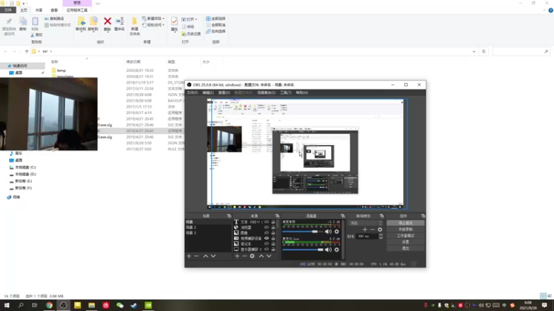The height and width of the screenshot is (311, 554).
Task: Move source up with up arrow in Sources panel
Action: (261, 256)
